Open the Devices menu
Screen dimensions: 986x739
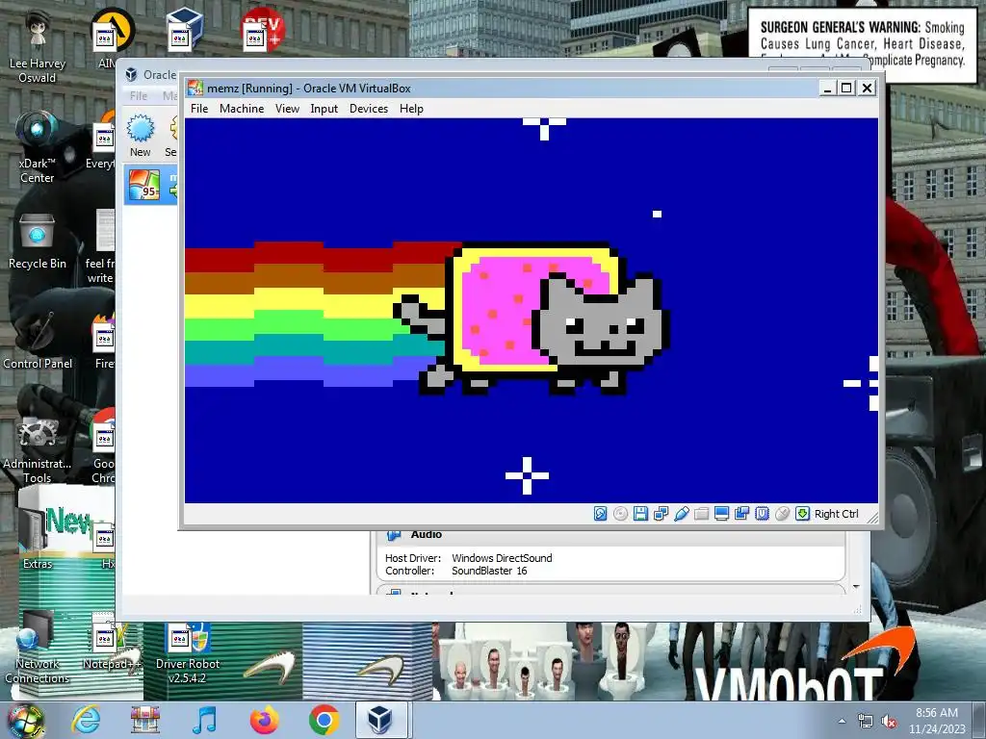click(x=369, y=109)
